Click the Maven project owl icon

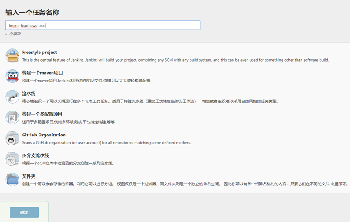pos(12,77)
